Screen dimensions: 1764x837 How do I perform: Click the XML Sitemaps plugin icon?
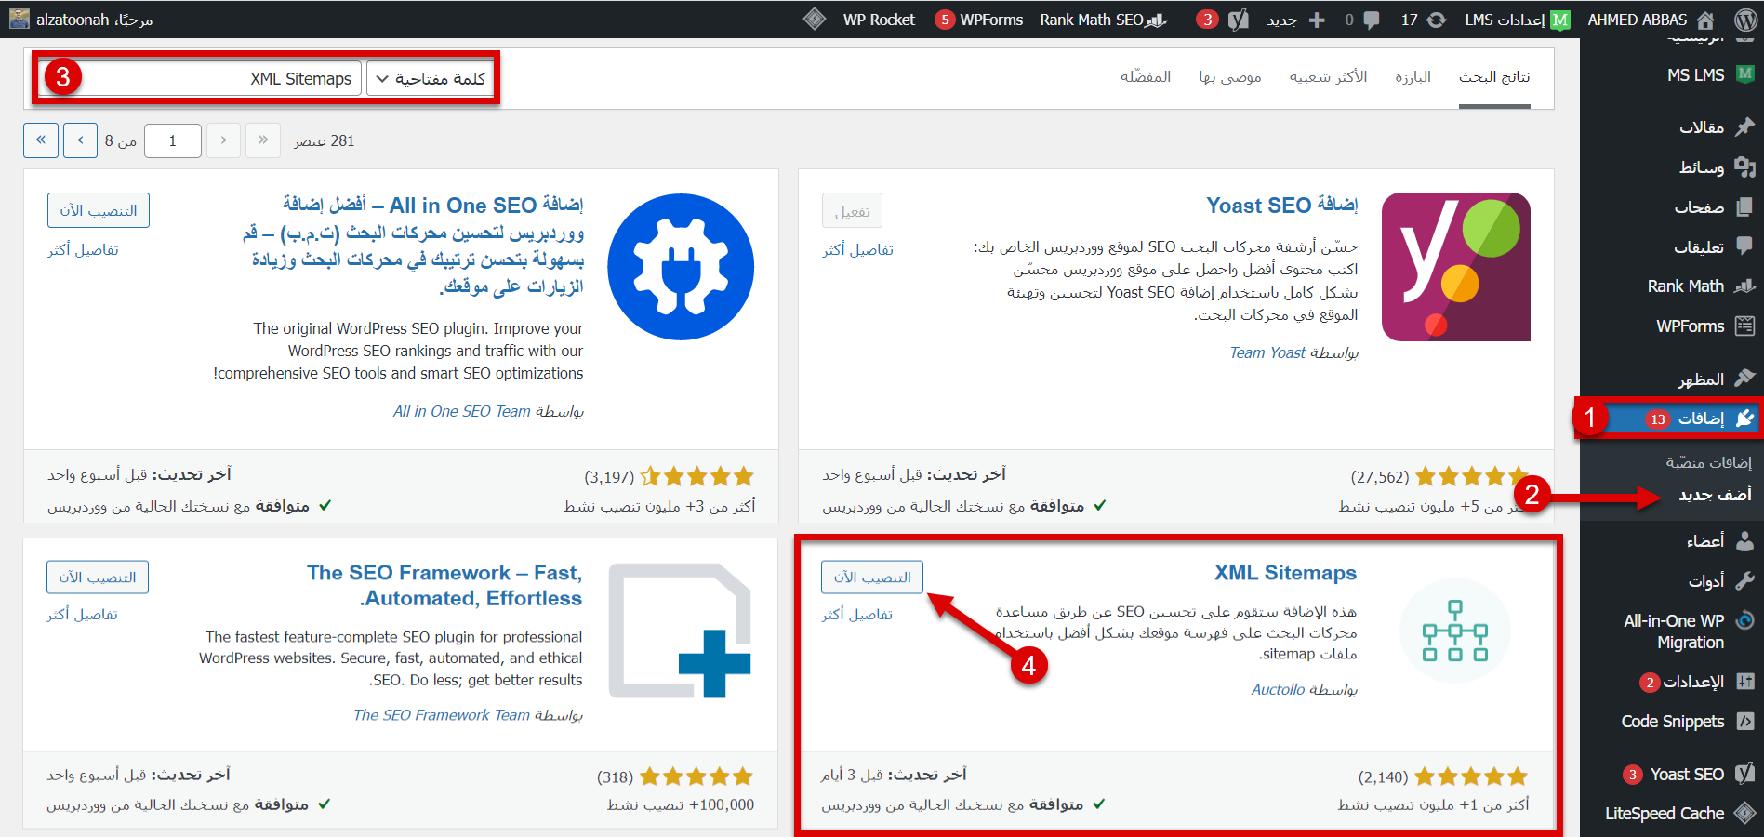pyautogui.click(x=1454, y=631)
